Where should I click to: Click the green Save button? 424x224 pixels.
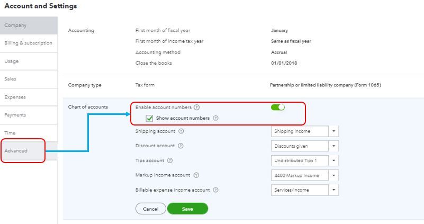click(187, 209)
